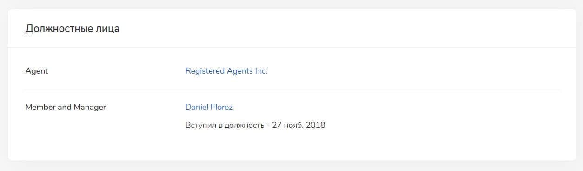Click the divider line below the heading
Screen dimensions: 583x171
pyautogui.click(x=292, y=47)
